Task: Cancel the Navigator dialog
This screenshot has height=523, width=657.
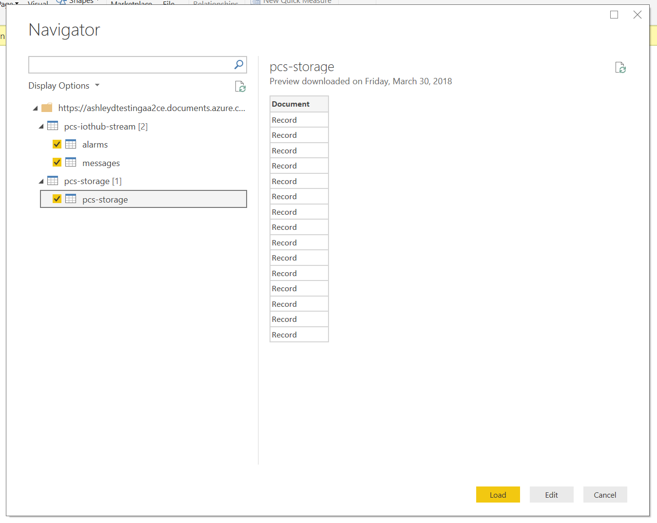Action: pos(605,495)
